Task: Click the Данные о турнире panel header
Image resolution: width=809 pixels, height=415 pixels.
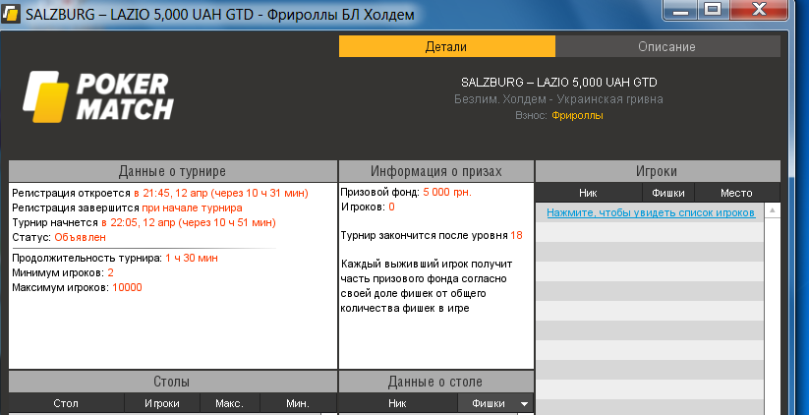Action: tap(173, 171)
